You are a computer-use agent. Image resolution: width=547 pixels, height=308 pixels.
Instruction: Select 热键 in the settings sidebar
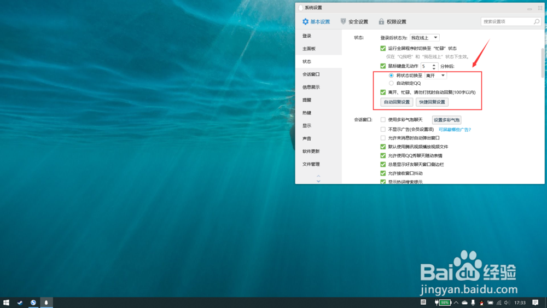pyautogui.click(x=318, y=113)
